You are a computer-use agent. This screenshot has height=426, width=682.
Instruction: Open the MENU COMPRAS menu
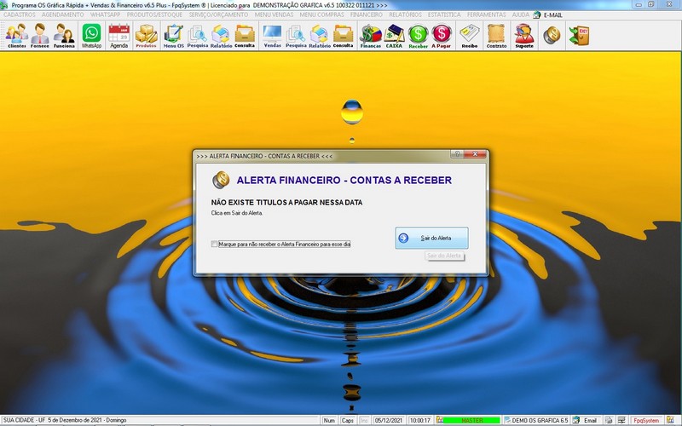(322, 14)
